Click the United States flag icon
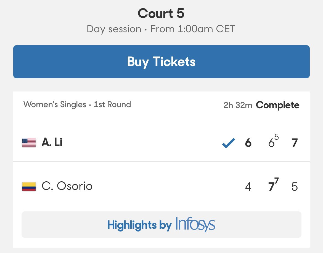Image resolution: width=323 pixels, height=253 pixels. coord(29,143)
